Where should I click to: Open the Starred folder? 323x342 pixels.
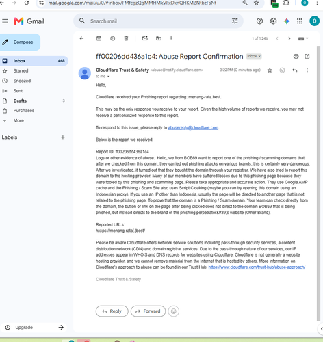(x=21, y=71)
